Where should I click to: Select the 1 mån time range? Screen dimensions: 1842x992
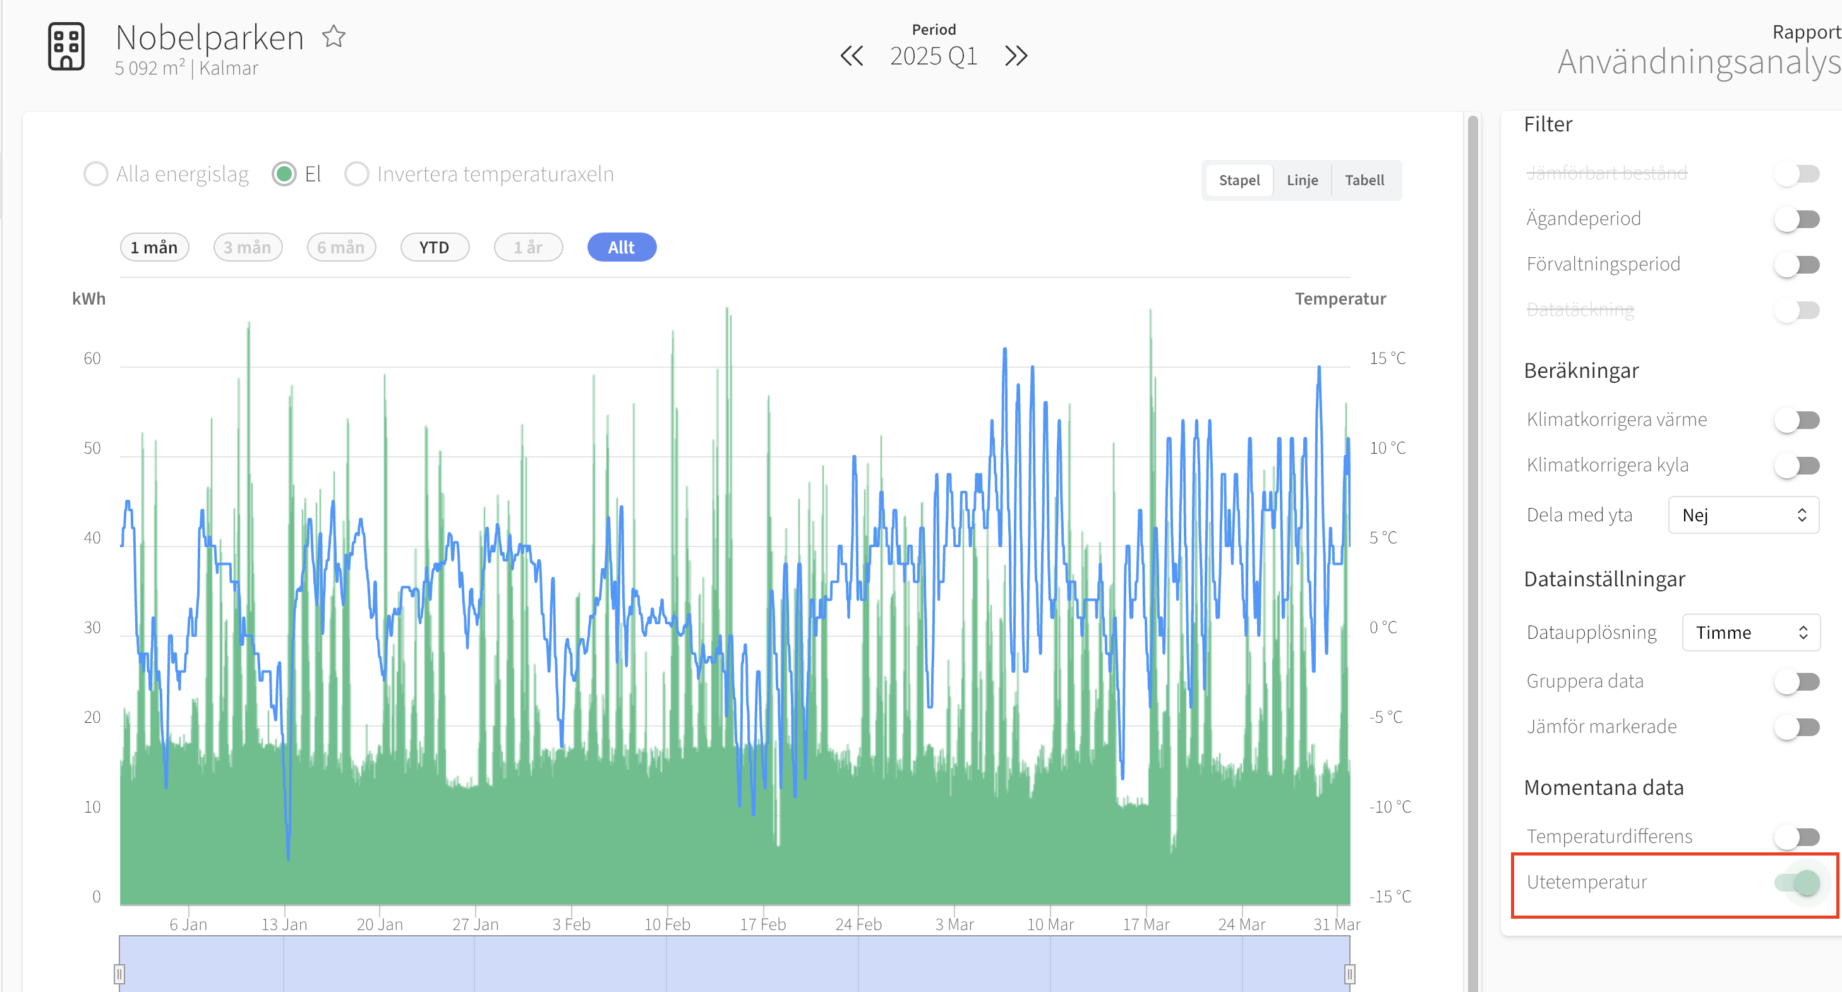pos(155,248)
